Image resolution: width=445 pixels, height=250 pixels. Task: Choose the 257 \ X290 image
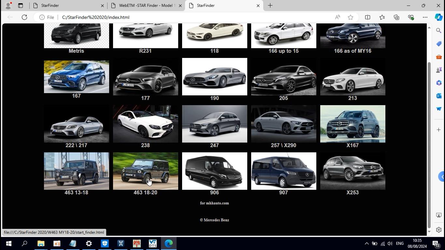(283, 124)
